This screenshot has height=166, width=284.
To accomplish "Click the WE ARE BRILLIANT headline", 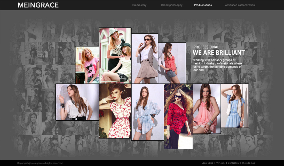I will (x=219, y=52).
